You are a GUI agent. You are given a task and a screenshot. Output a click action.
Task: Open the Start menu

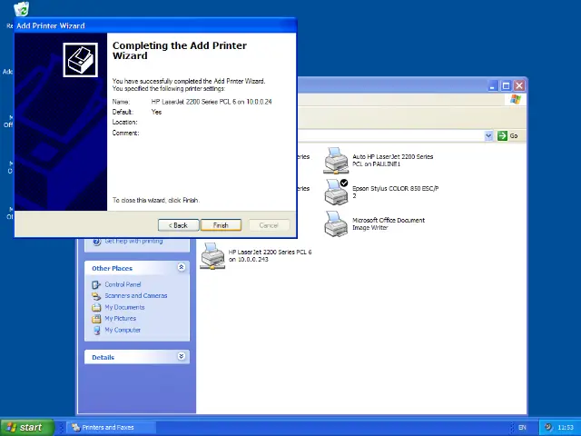26,427
